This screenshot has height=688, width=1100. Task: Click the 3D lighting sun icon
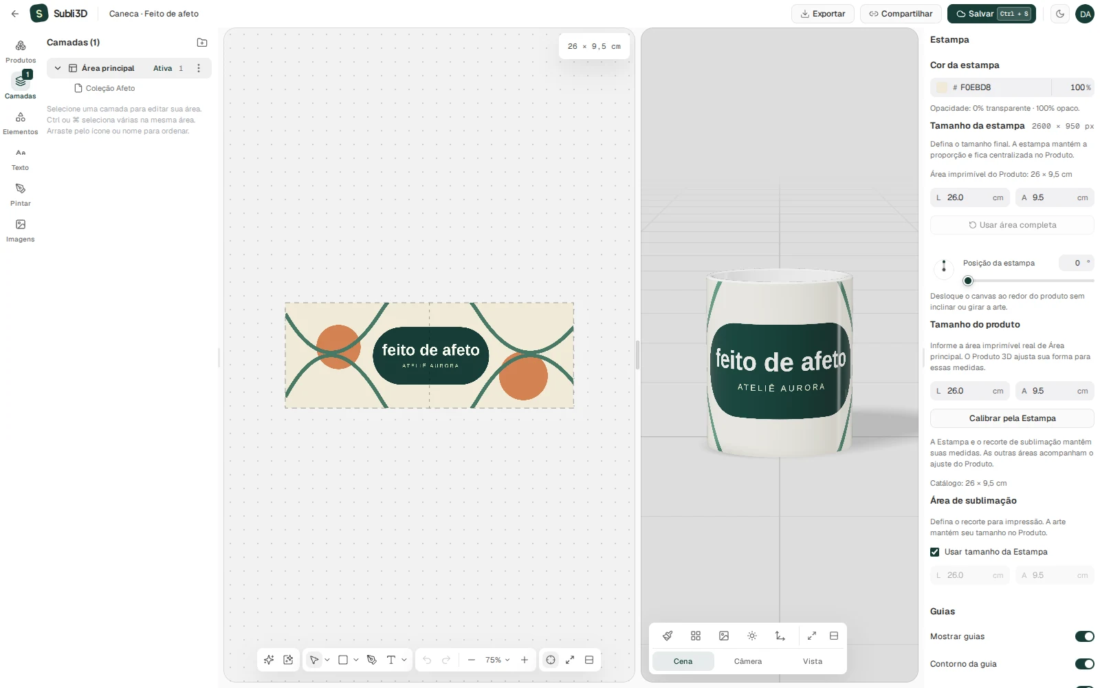pos(752,636)
